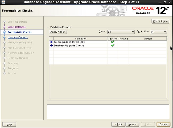Image resolution: width=173 pixels, height=128 pixels.
Task: Open the Select Database step link
Action: [x=17, y=27]
